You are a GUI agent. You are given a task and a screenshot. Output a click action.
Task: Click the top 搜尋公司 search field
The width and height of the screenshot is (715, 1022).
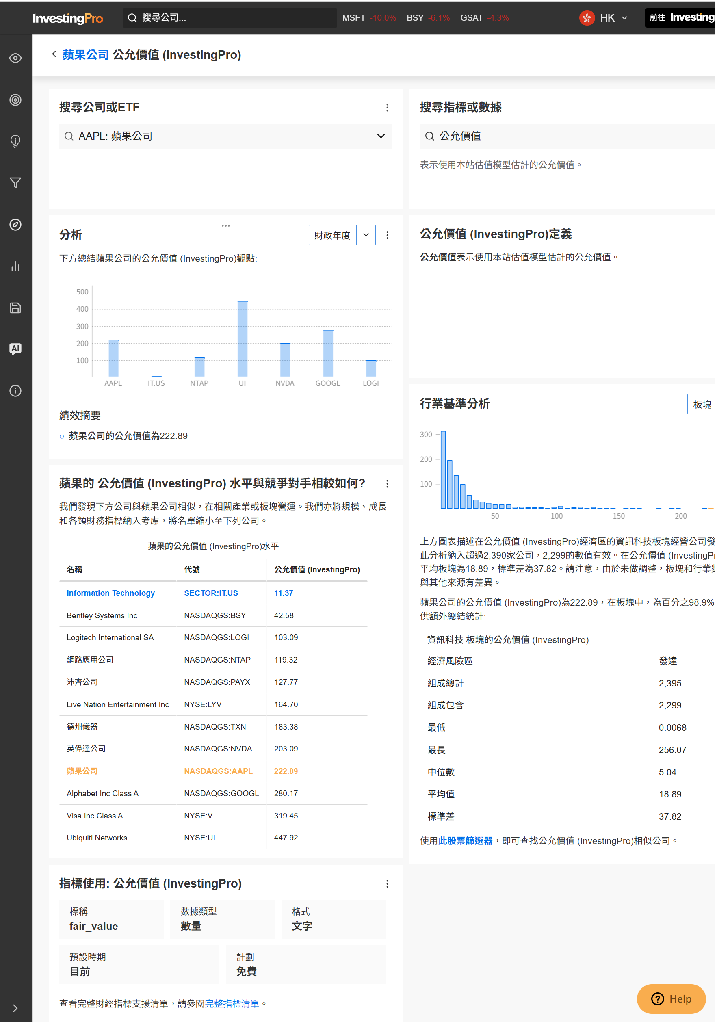coord(230,18)
